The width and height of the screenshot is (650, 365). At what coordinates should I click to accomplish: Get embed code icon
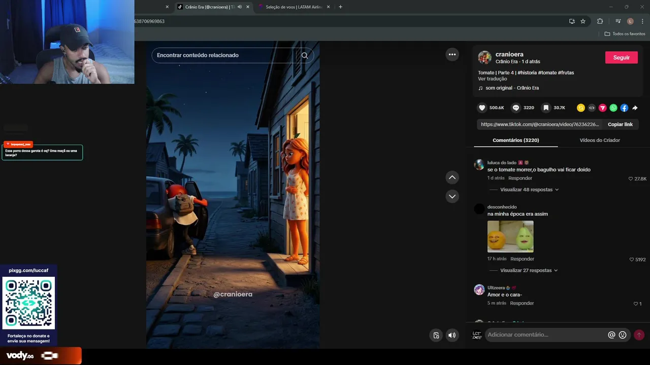(592, 108)
